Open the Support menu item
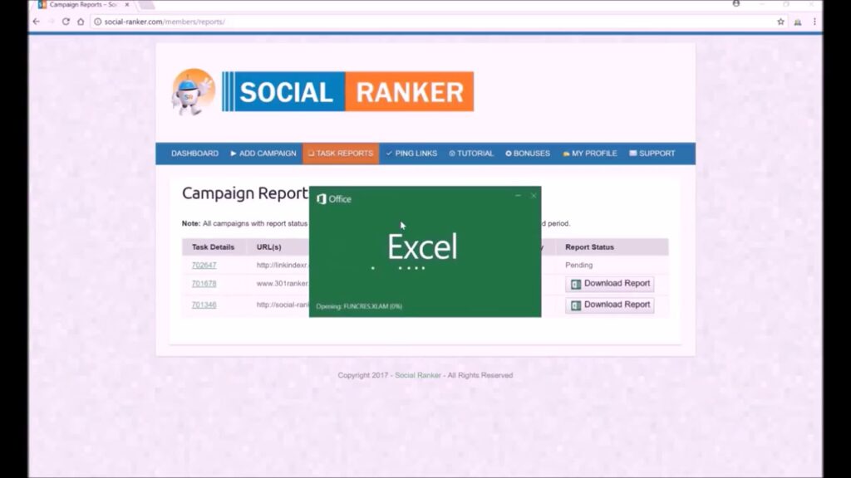This screenshot has width=851, height=478. (x=652, y=154)
